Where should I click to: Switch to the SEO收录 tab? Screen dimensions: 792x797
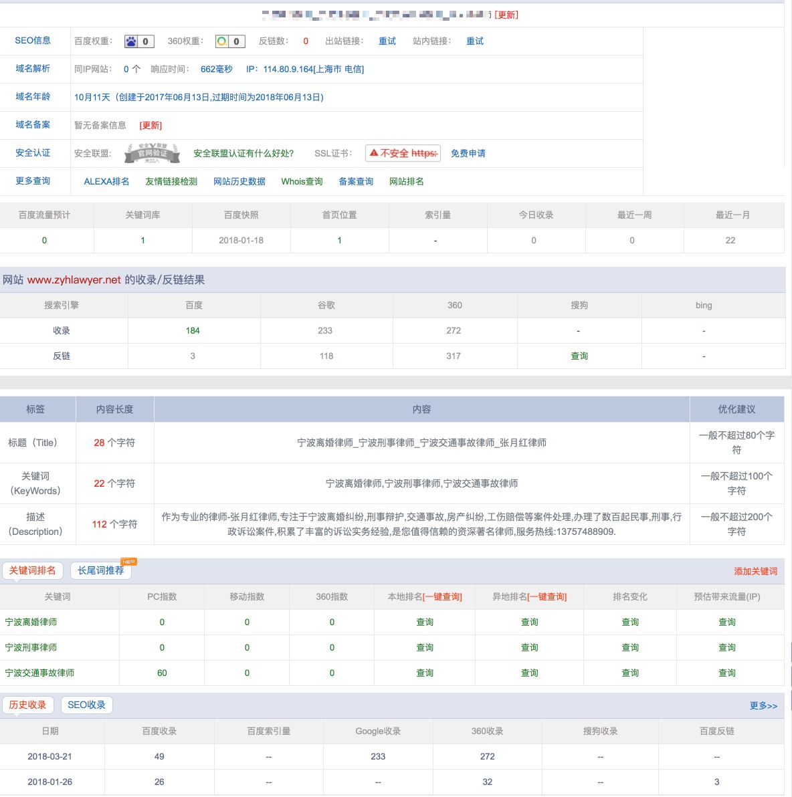coord(86,705)
